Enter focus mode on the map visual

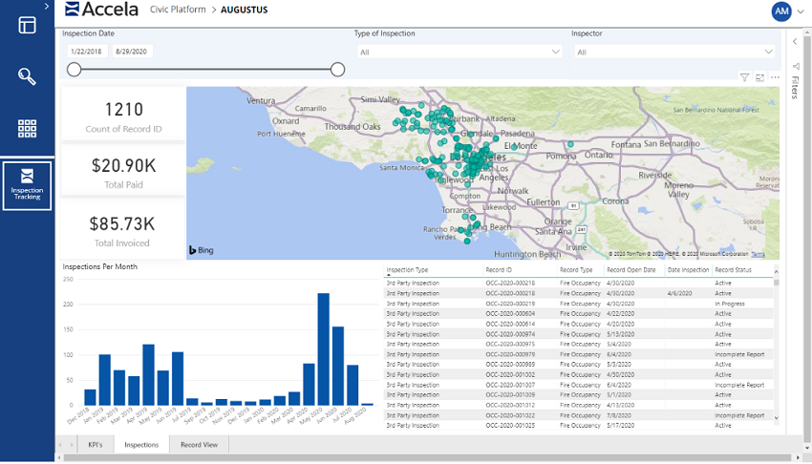click(759, 77)
